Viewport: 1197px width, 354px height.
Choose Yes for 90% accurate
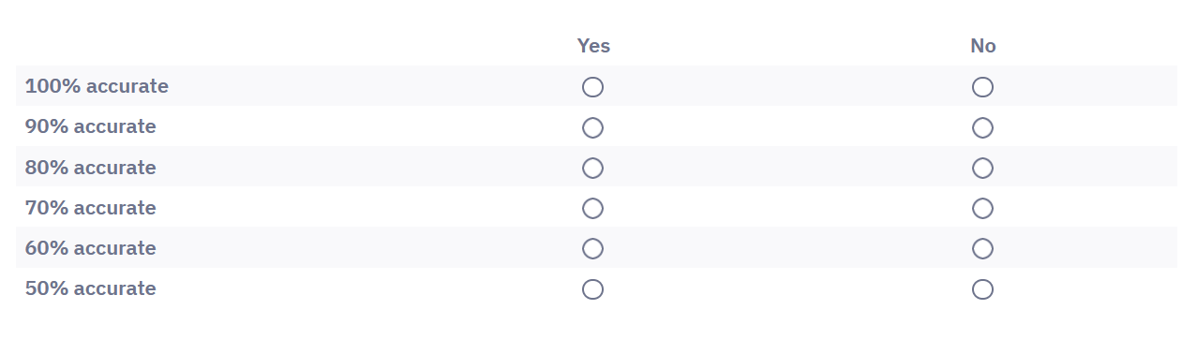coord(592,127)
